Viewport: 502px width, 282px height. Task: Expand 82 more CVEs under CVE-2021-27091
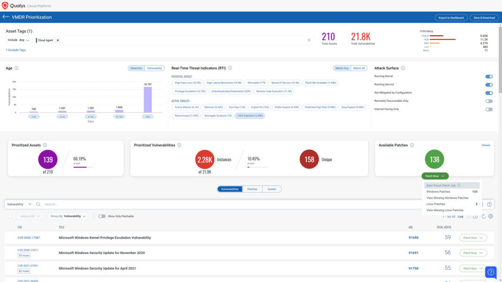pos(23,271)
